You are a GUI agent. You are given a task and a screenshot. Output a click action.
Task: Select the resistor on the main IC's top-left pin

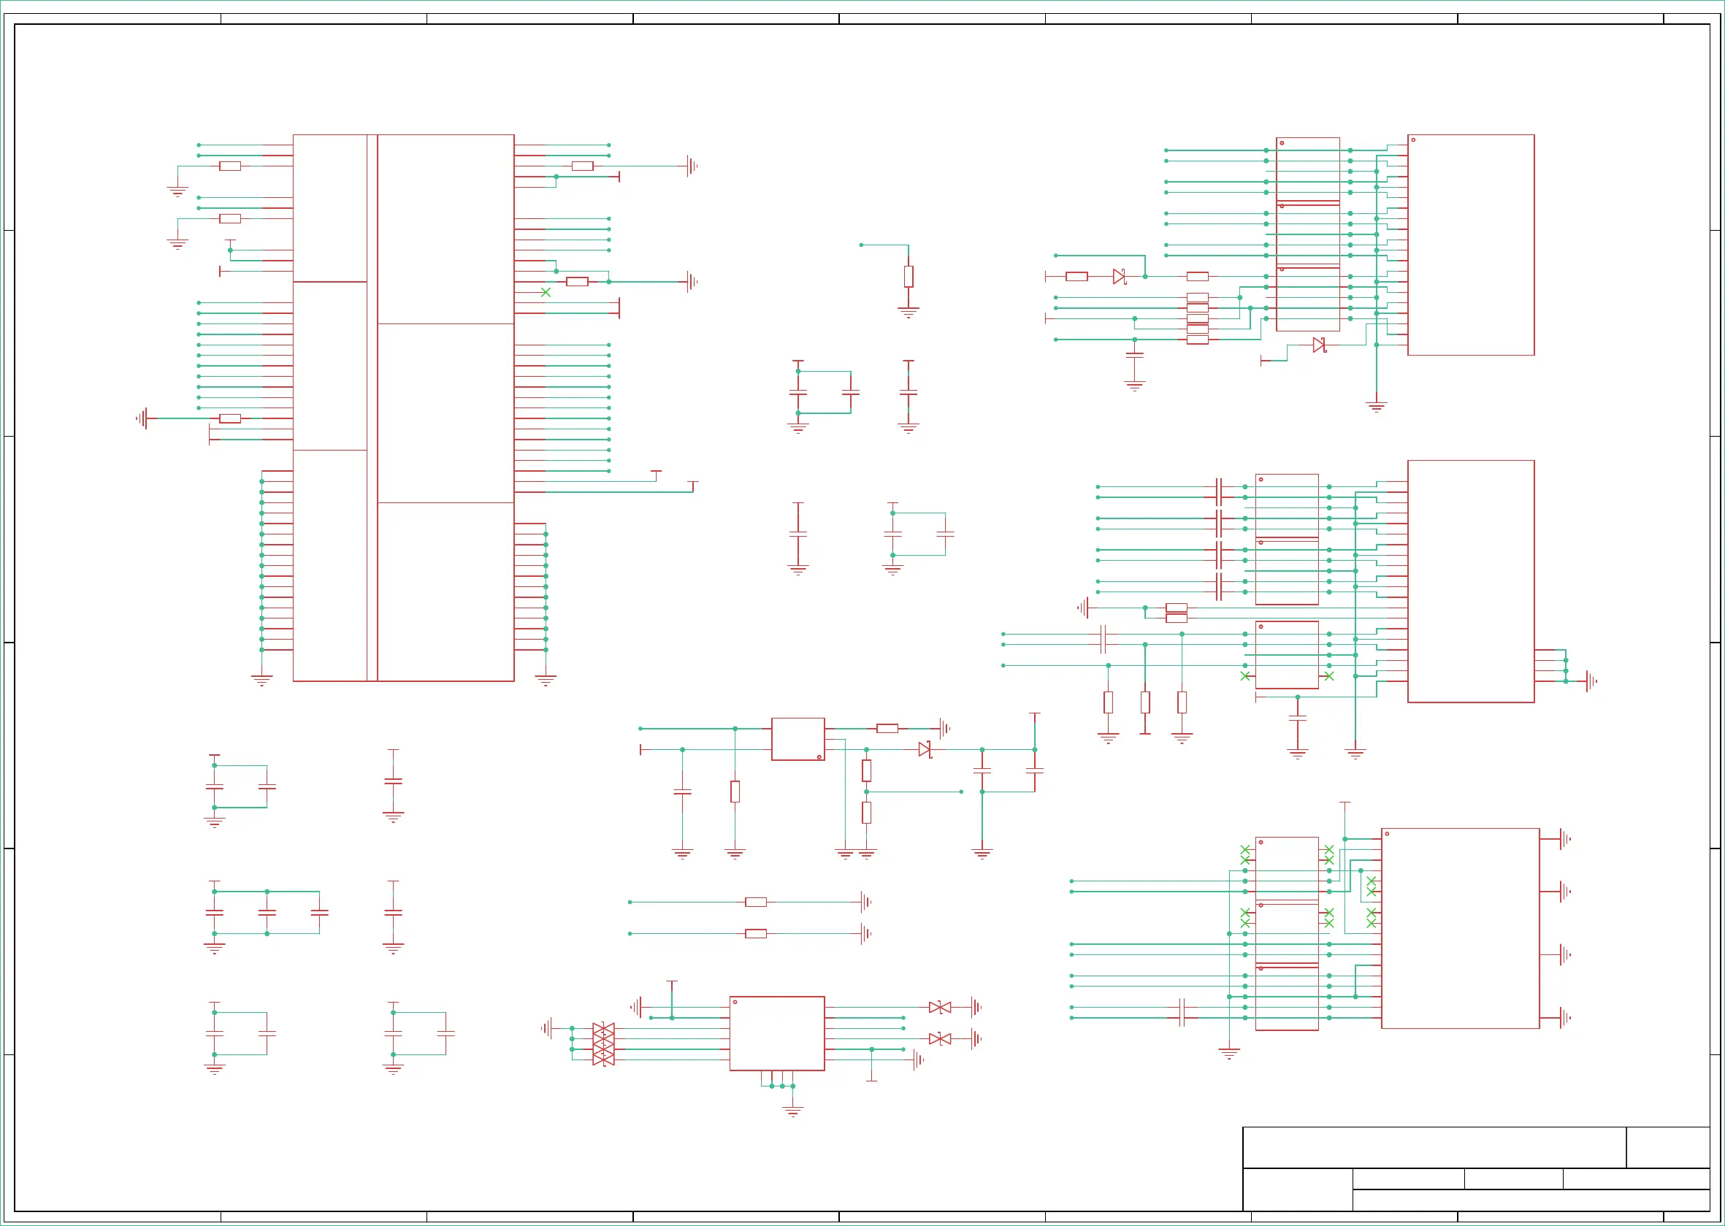point(230,166)
